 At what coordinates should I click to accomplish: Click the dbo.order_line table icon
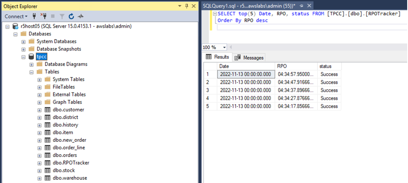47,148
